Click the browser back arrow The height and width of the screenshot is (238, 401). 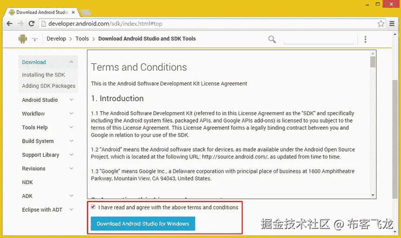point(9,24)
